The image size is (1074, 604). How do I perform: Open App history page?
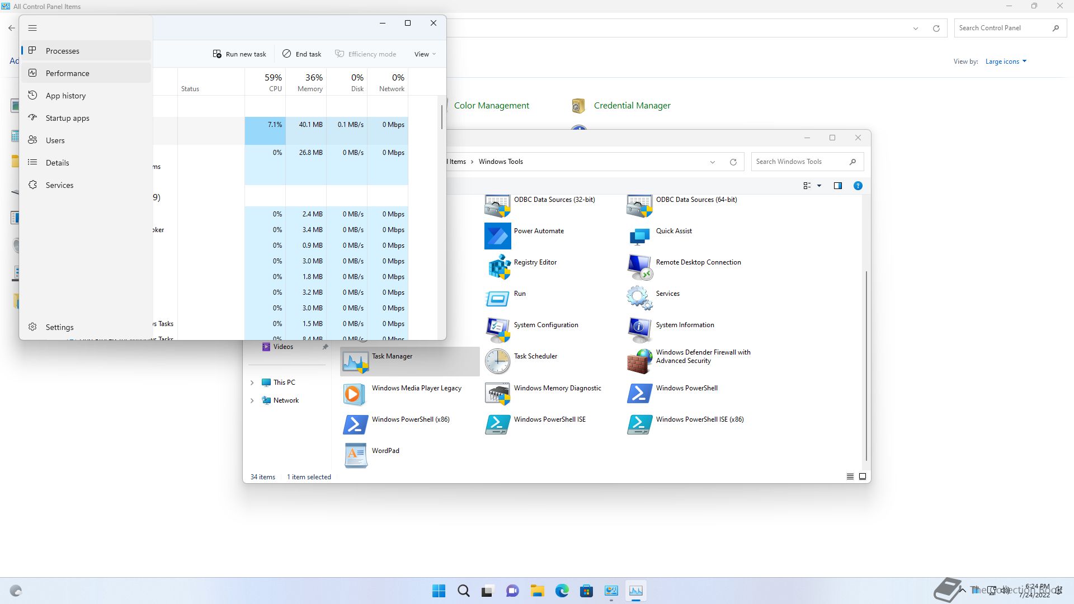86,96
